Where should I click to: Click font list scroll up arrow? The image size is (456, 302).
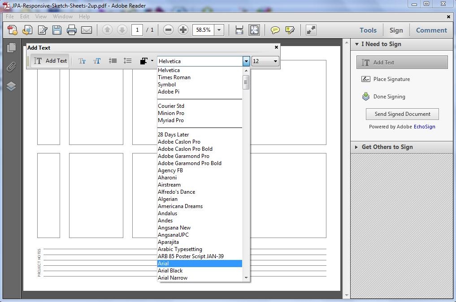[x=246, y=71]
